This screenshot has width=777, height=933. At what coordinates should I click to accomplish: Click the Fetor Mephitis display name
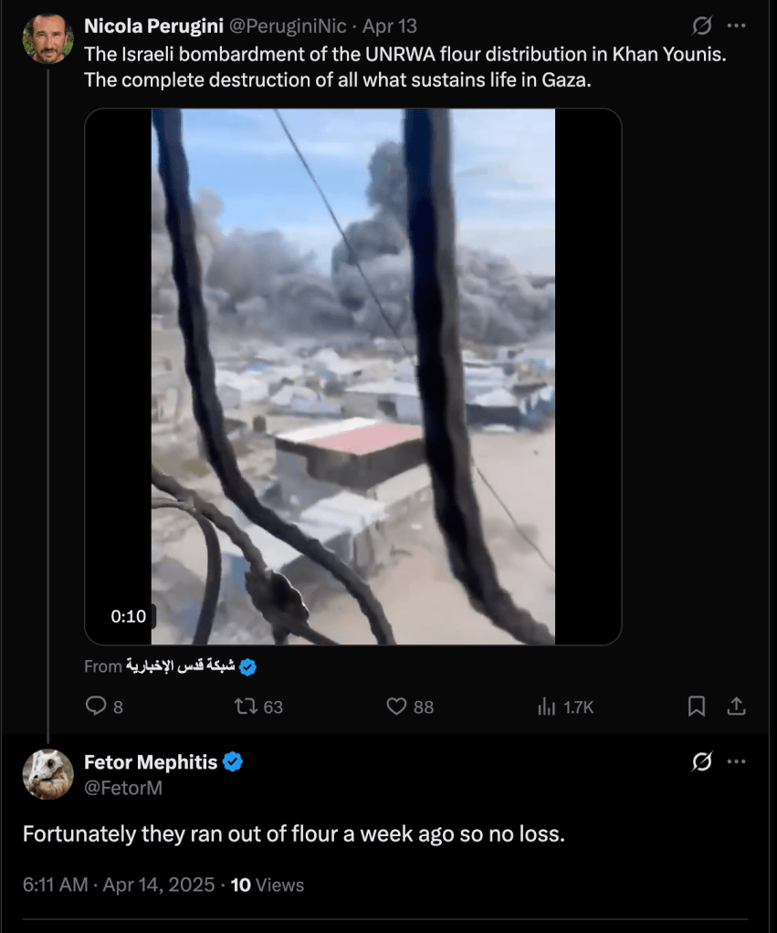150,762
